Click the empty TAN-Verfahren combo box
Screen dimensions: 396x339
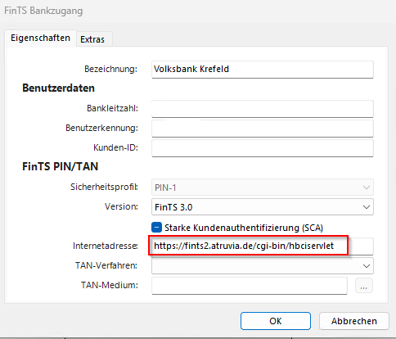[263, 265]
